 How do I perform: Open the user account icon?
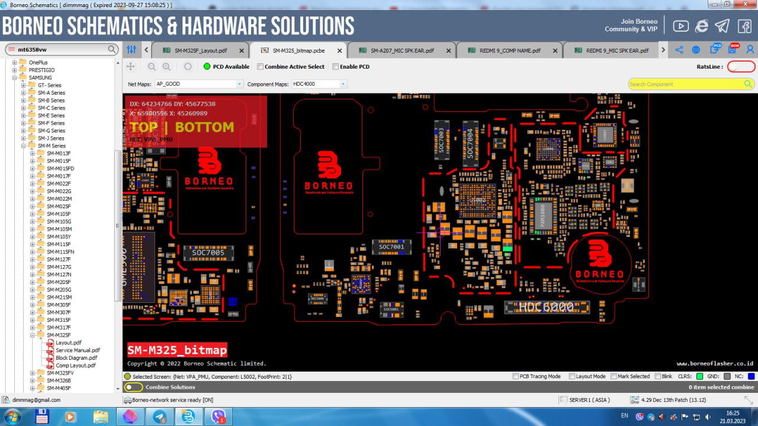point(750,50)
